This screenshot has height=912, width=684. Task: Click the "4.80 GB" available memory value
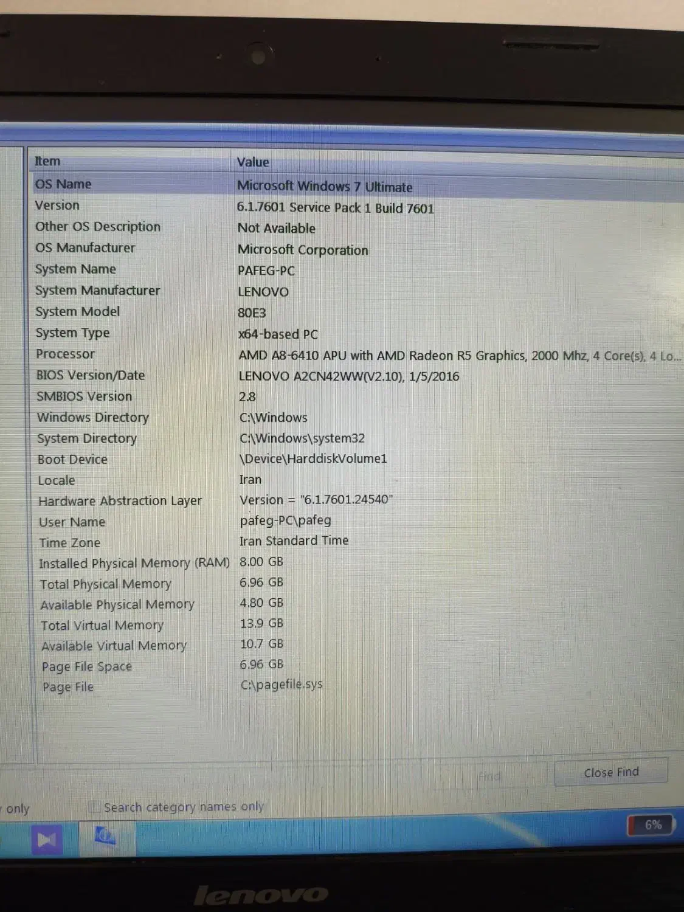tap(261, 603)
